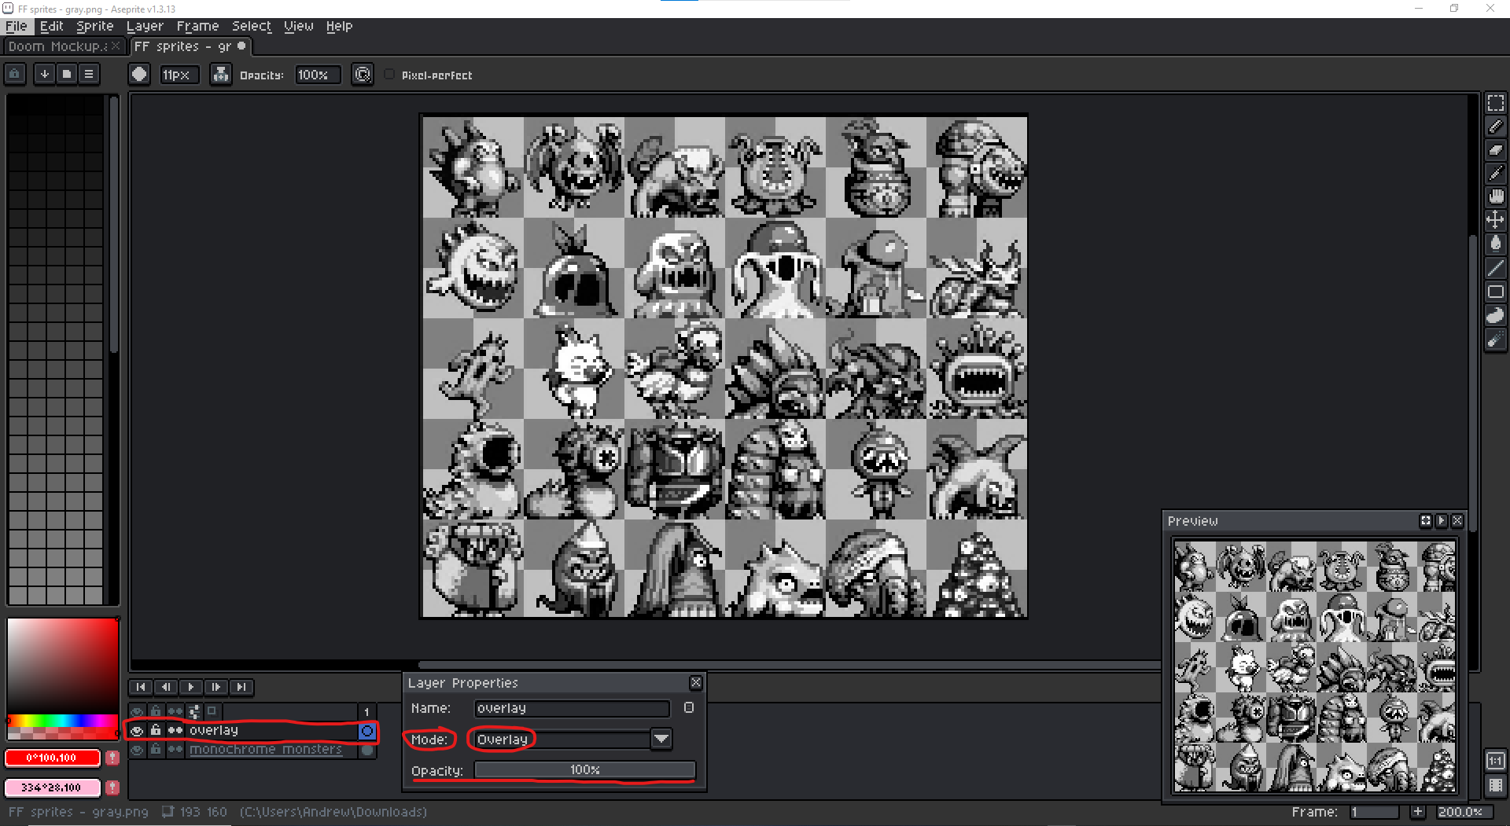Viewport: 1510px width, 826px height.
Task: Select the Blur tool
Action: [x=1495, y=340]
